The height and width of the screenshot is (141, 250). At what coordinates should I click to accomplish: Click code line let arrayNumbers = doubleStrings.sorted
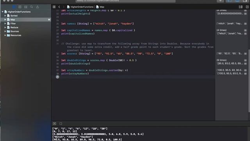pyautogui.click(x=95, y=70)
